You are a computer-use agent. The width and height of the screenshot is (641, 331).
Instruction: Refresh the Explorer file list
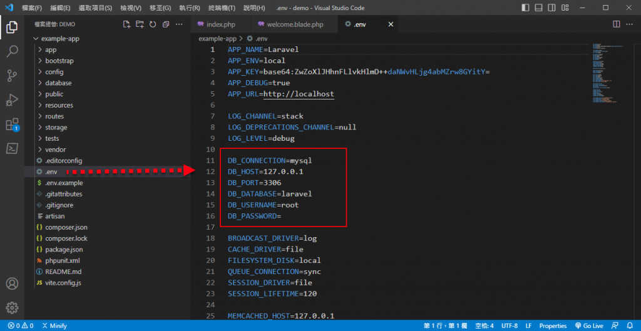pyautogui.click(x=153, y=24)
